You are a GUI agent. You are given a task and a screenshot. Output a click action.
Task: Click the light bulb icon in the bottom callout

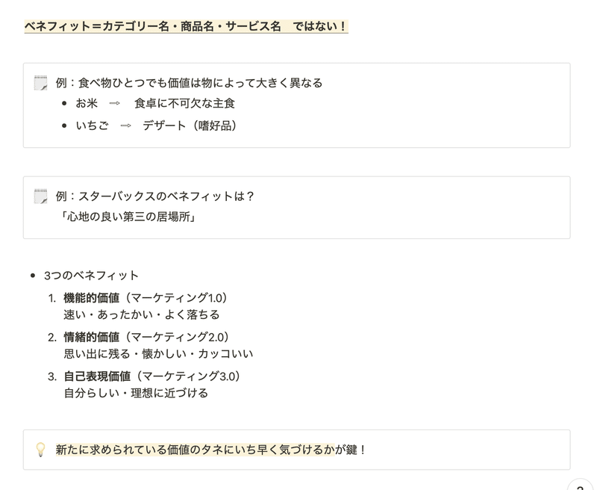click(x=41, y=450)
